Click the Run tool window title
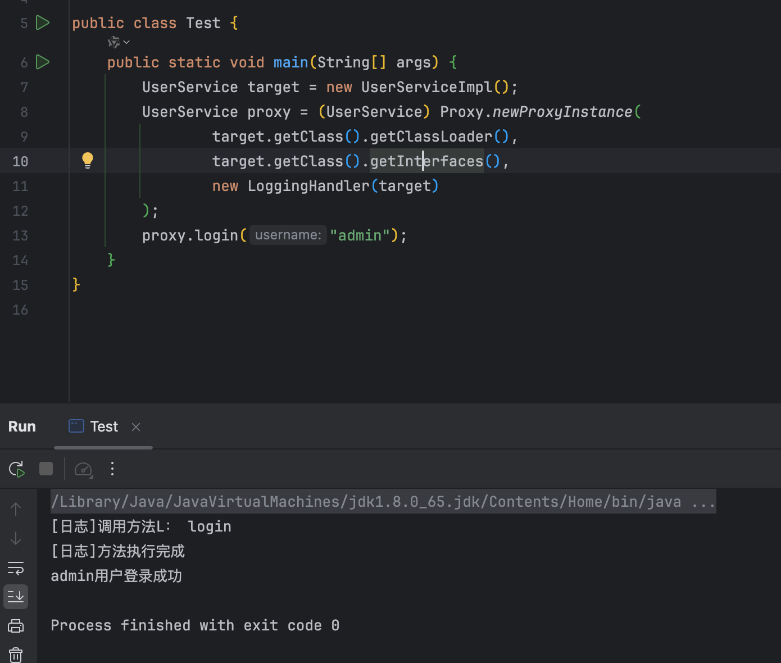Image resolution: width=781 pixels, height=663 pixels. [x=22, y=426]
